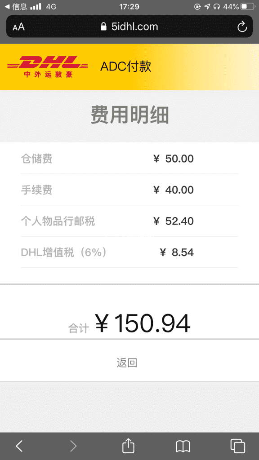Tap the 费用明细 heading
The image size is (259, 460).
click(129, 115)
